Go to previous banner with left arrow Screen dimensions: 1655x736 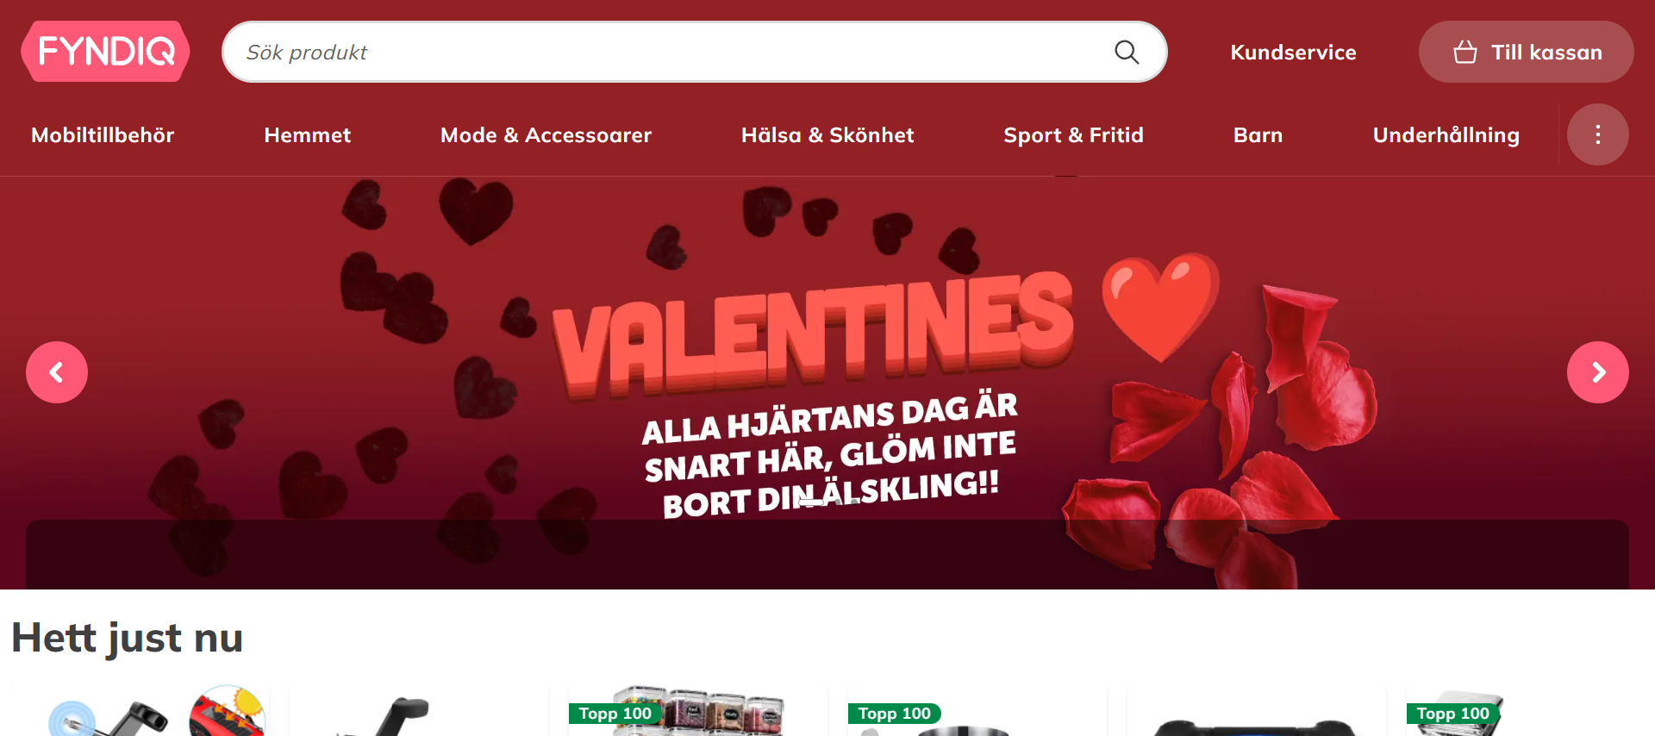coord(57,372)
